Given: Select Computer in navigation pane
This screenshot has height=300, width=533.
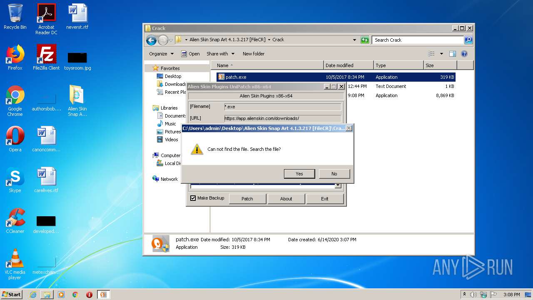Looking at the screenshot, I should [x=170, y=155].
